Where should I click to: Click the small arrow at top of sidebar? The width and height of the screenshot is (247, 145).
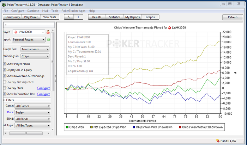6,25
